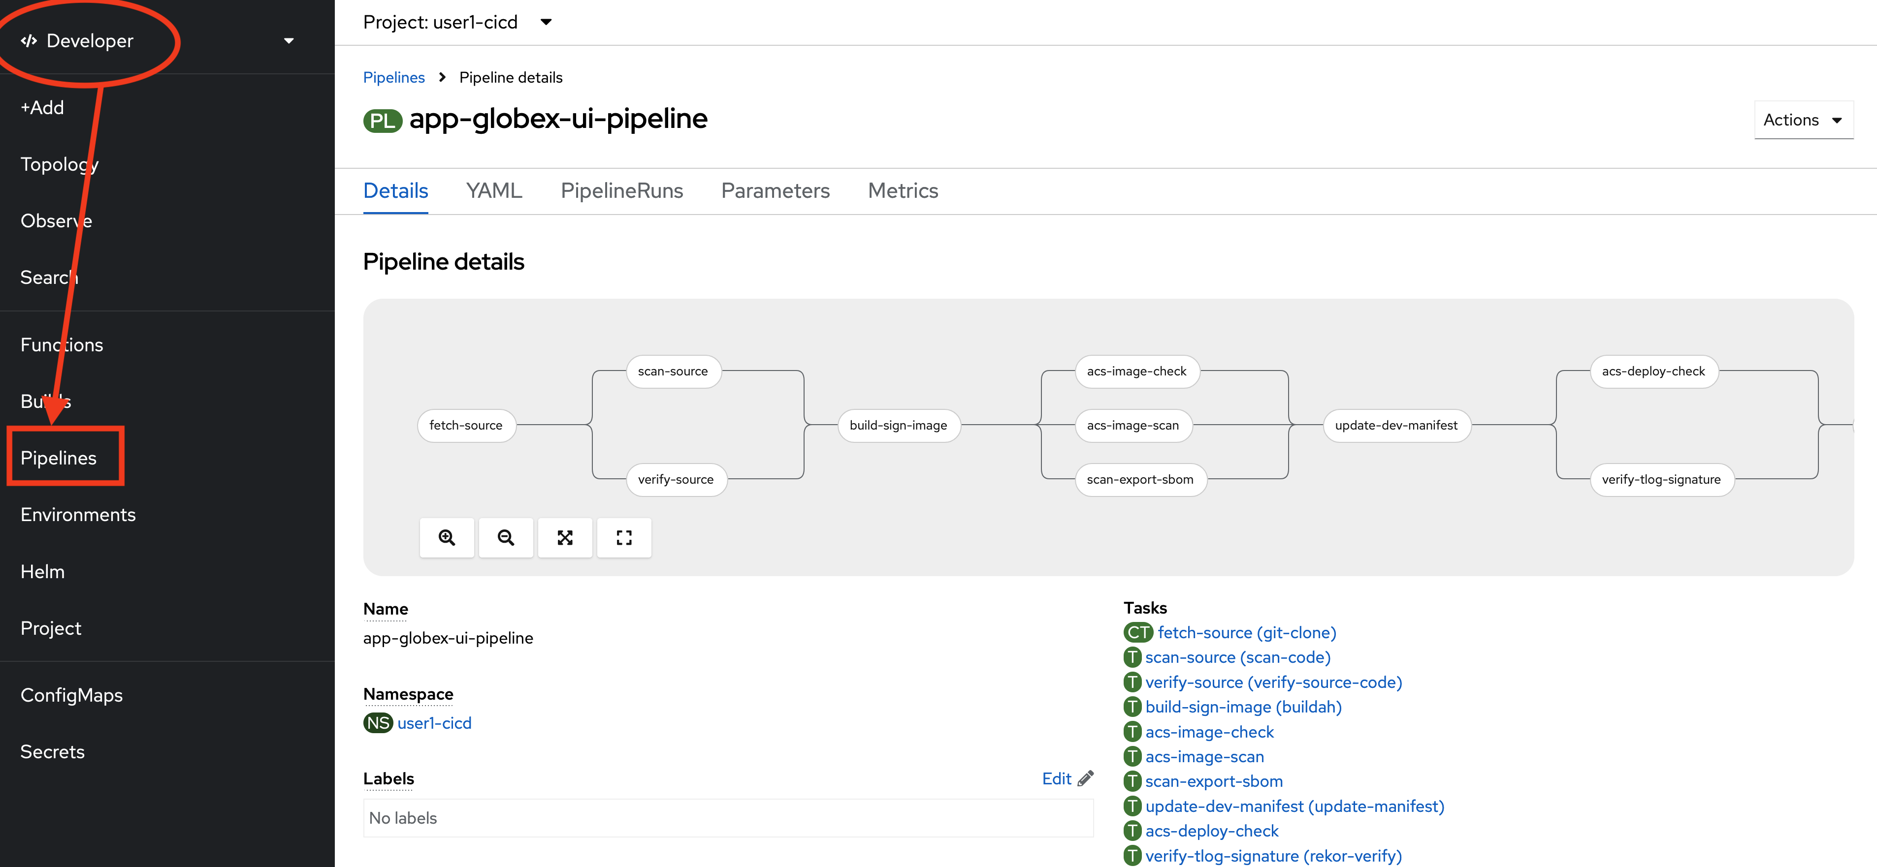The image size is (1877, 867).
Task: Open the user1-cicd namespace link
Action: point(434,723)
